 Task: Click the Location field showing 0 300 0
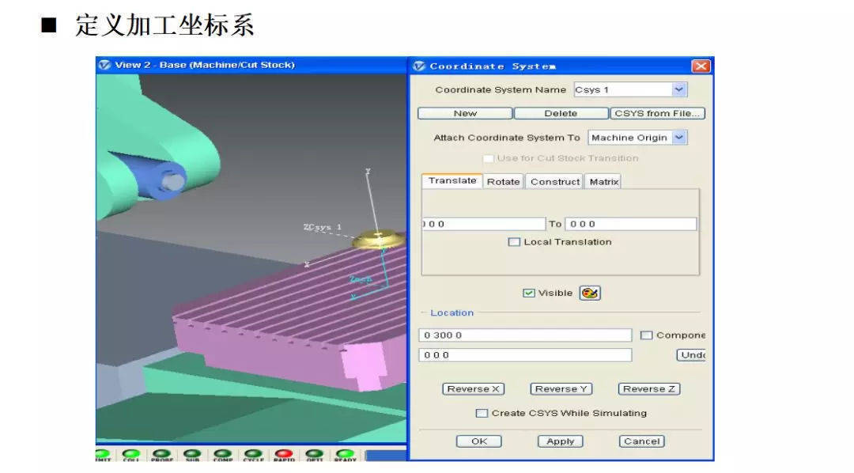coord(525,335)
